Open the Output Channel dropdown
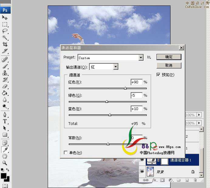210x188 pixels. pyautogui.click(x=115, y=66)
